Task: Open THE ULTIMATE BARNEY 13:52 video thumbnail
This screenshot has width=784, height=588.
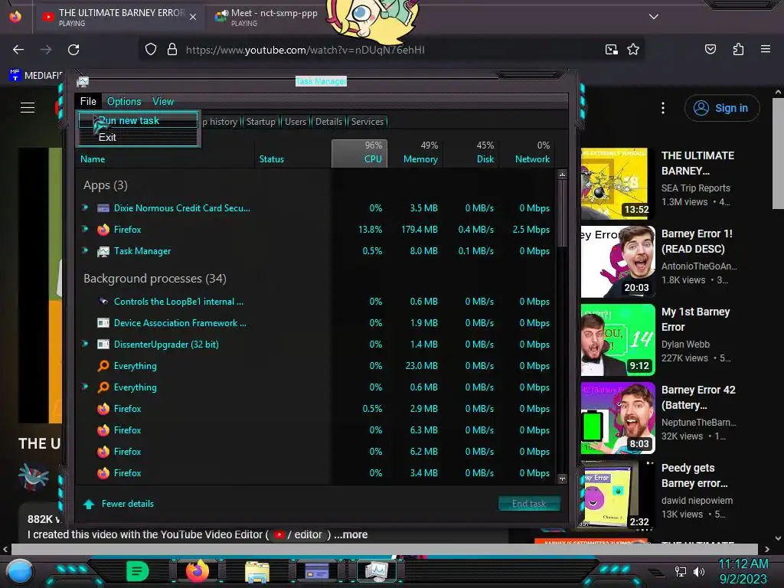Action: coord(618,184)
